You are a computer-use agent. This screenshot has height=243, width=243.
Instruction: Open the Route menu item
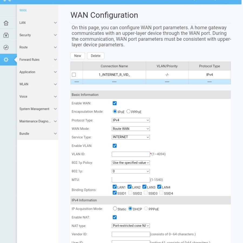23,47
